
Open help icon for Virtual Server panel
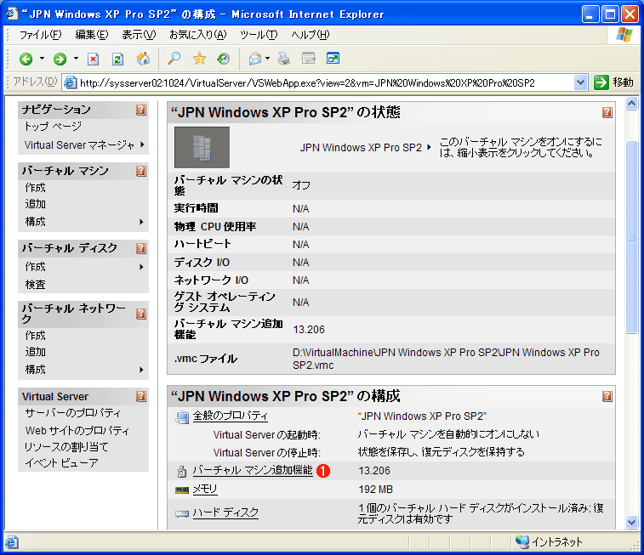click(141, 397)
